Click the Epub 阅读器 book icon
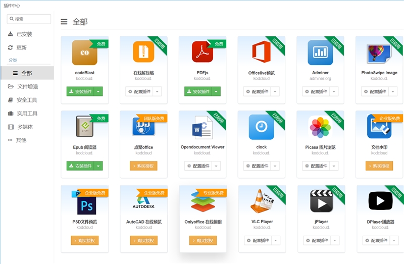 point(84,126)
